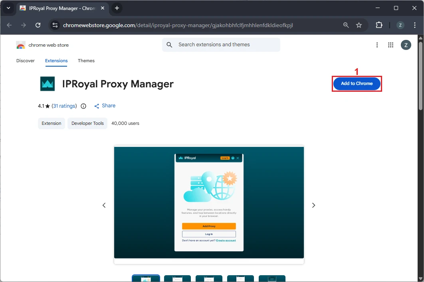Open the Extensions puzzle icon in toolbar

(379, 25)
